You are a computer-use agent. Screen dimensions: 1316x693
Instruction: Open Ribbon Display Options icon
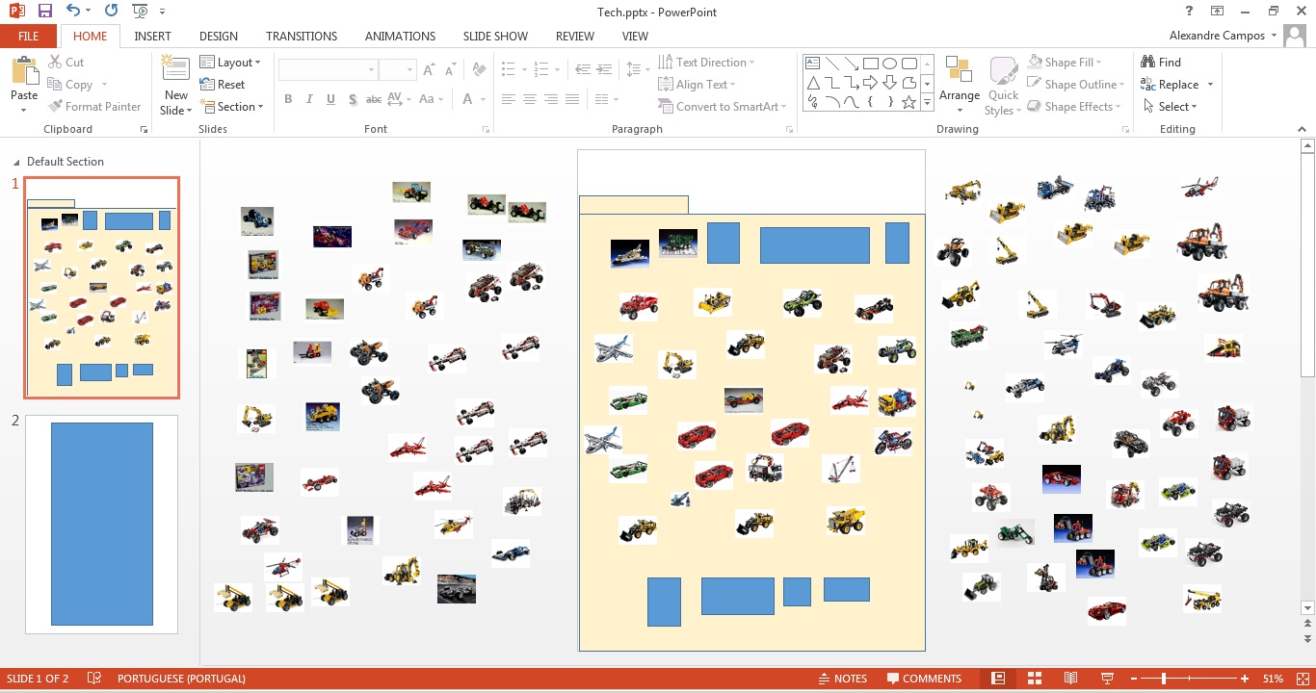pos(1218,11)
